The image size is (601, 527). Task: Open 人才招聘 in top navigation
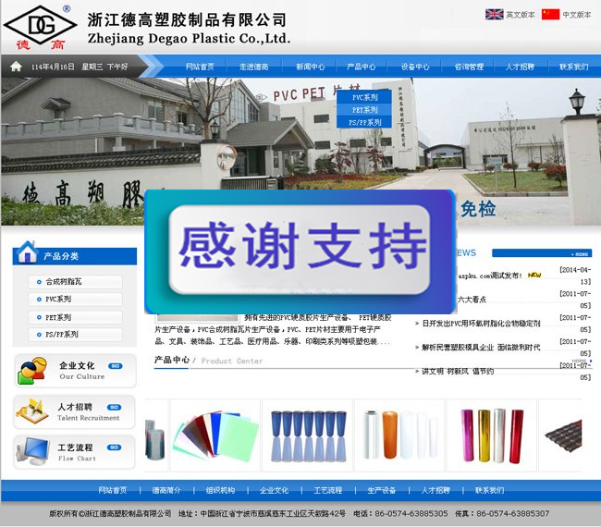pos(520,67)
